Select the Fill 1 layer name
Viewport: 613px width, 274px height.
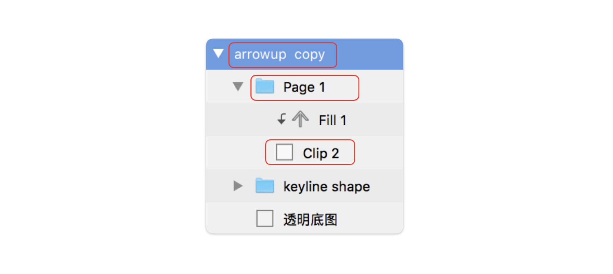332,120
